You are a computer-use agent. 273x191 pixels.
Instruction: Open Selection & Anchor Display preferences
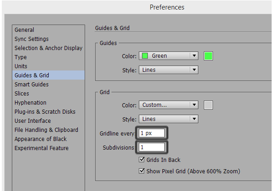click(48, 48)
